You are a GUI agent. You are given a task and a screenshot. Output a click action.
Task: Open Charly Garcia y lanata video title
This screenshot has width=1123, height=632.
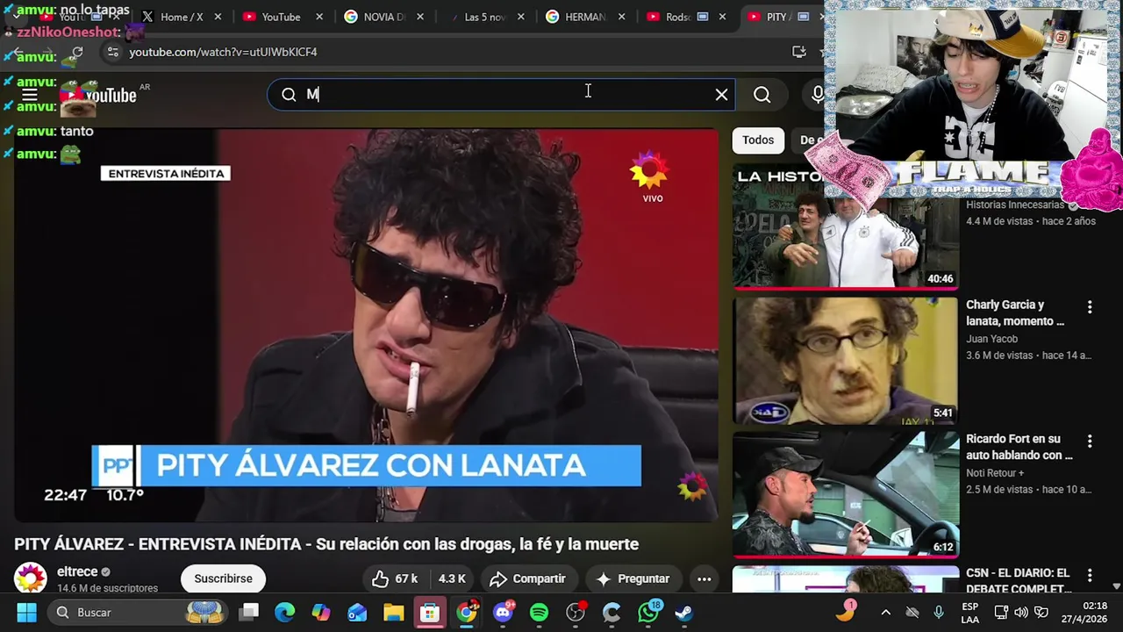click(1015, 312)
